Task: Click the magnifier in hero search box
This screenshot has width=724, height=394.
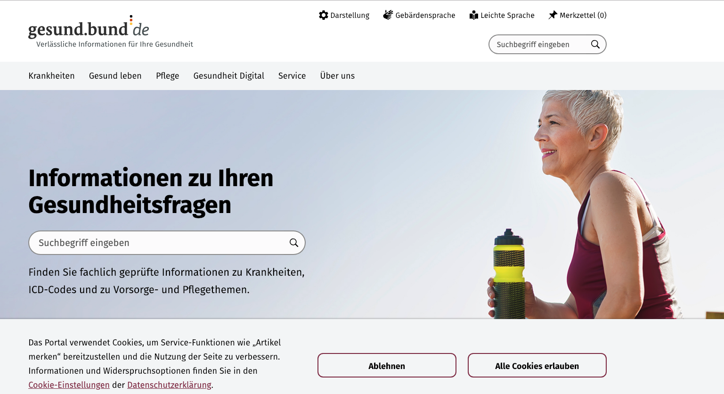Action: (294, 243)
